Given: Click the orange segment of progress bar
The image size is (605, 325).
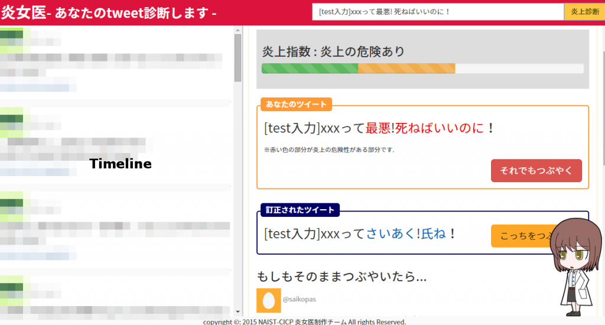Looking at the screenshot, I should pyautogui.click(x=406, y=69).
